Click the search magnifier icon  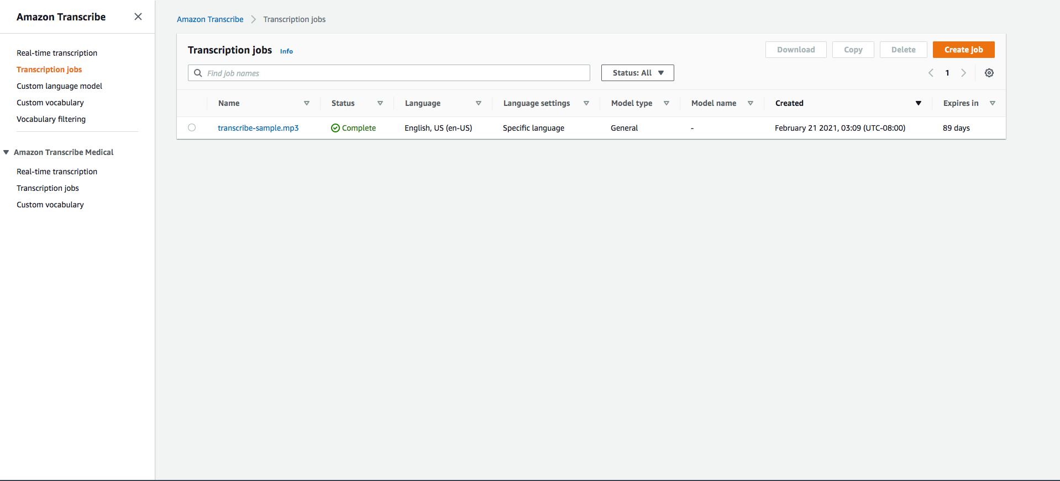tap(198, 73)
